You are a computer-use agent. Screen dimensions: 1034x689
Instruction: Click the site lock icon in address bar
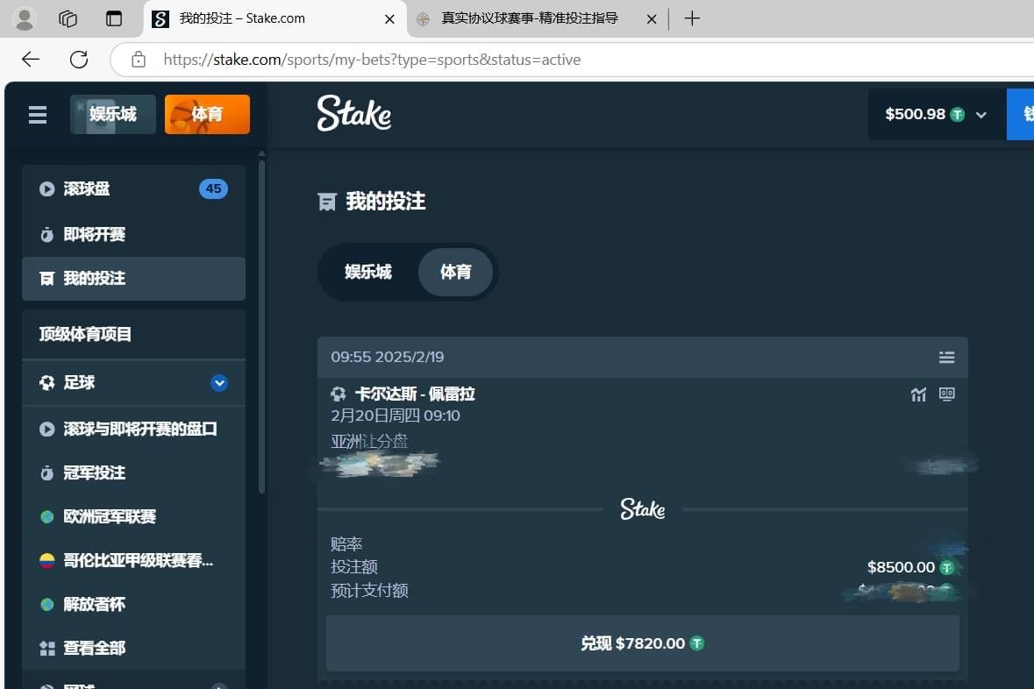[x=139, y=60]
